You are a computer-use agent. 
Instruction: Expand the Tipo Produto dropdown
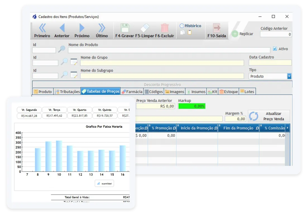[x=289, y=76]
